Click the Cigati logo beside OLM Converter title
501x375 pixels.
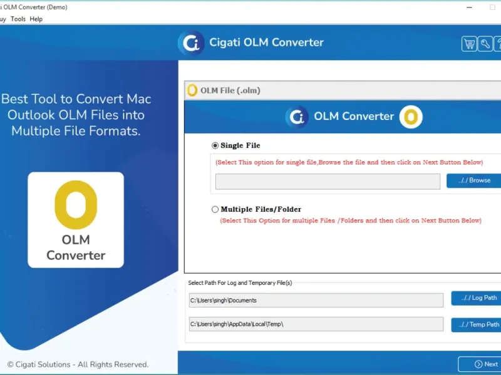297,117
